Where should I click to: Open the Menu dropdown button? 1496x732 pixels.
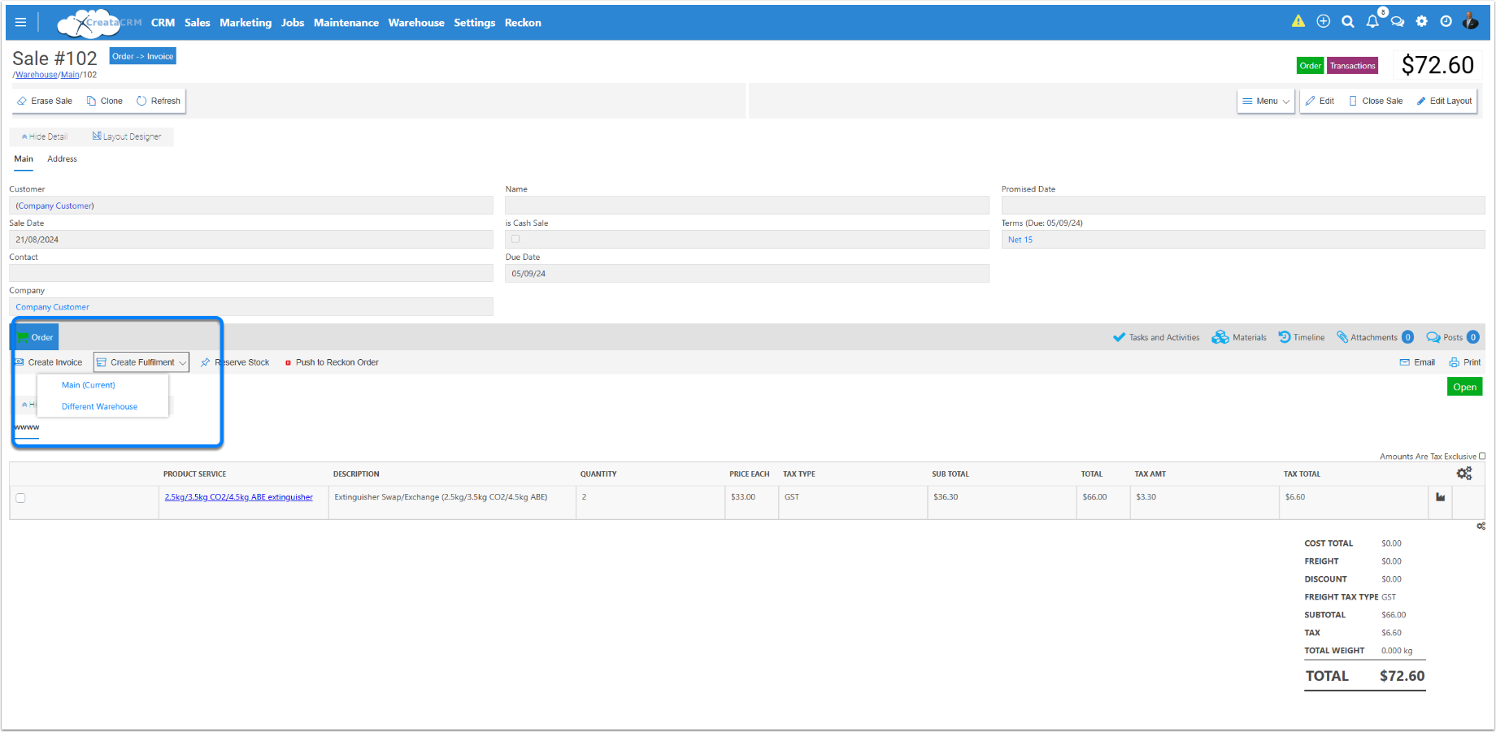coord(1265,102)
